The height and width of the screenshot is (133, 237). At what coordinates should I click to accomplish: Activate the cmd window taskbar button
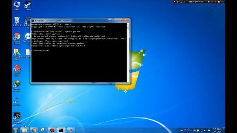click(x=61, y=130)
